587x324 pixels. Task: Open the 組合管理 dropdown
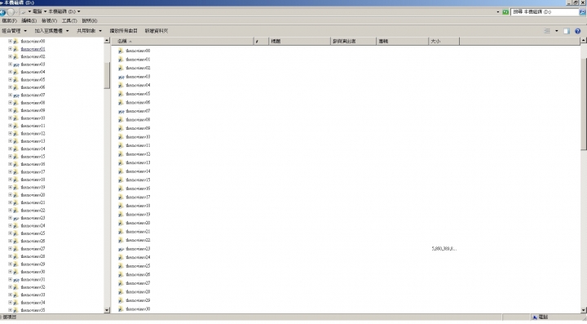click(x=14, y=31)
